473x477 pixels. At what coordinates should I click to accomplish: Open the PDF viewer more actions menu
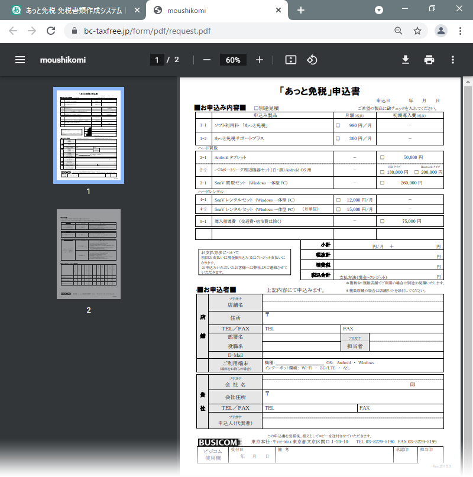[x=453, y=60]
